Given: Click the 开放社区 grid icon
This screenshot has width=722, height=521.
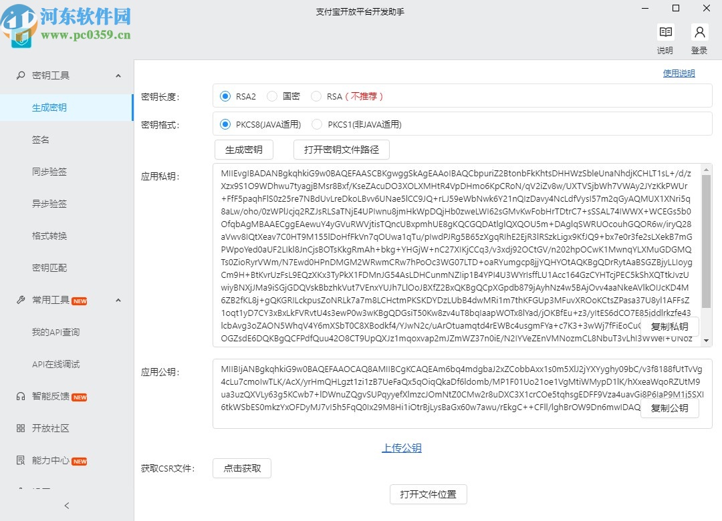Looking at the screenshot, I should tap(21, 429).
